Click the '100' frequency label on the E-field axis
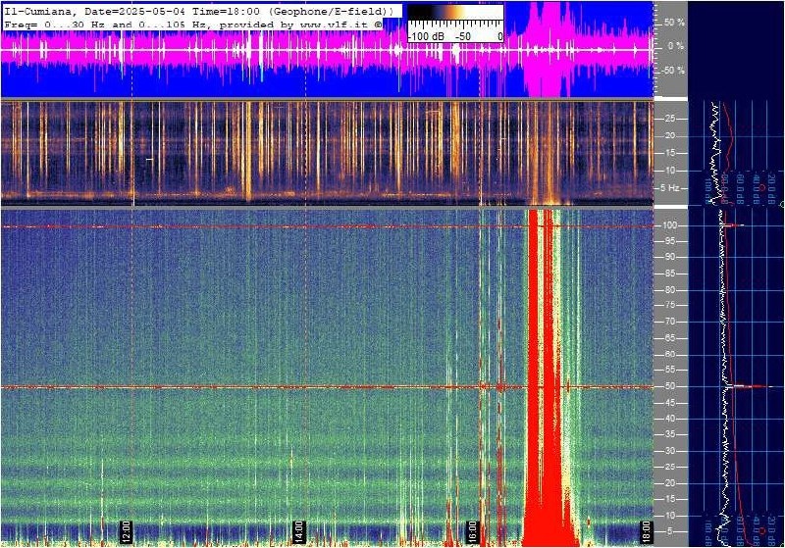This screenshot has width=785, height=548. click(670, 225)
